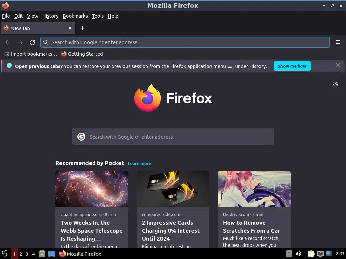
Task: Click the Google logo in search box
Action: [81, 137]
